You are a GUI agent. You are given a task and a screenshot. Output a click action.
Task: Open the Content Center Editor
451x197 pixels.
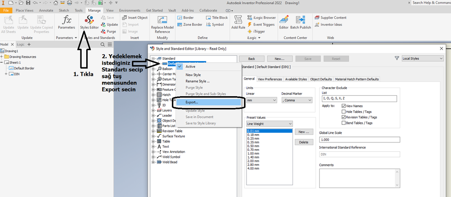[284, 22]
